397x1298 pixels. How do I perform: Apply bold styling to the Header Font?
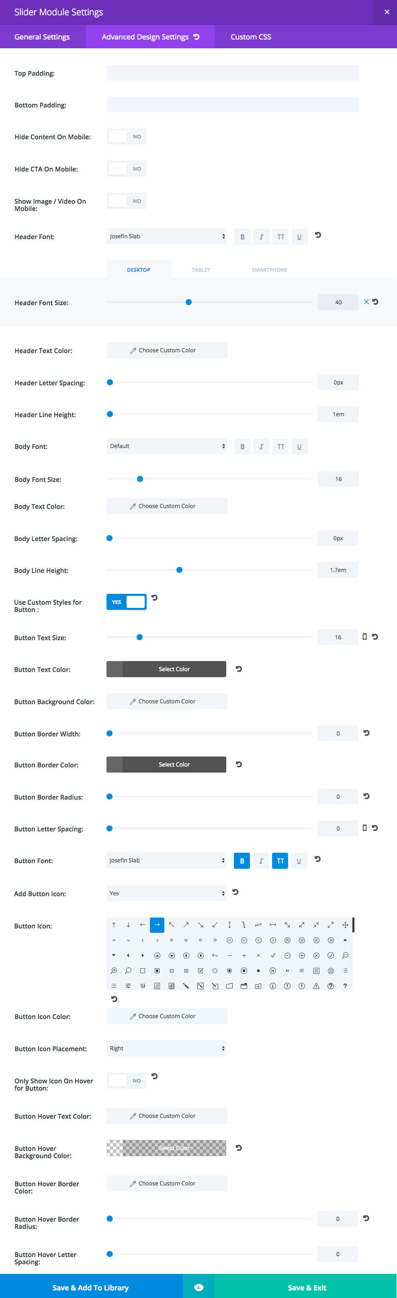pyautogui.click(x=242, y=236)
